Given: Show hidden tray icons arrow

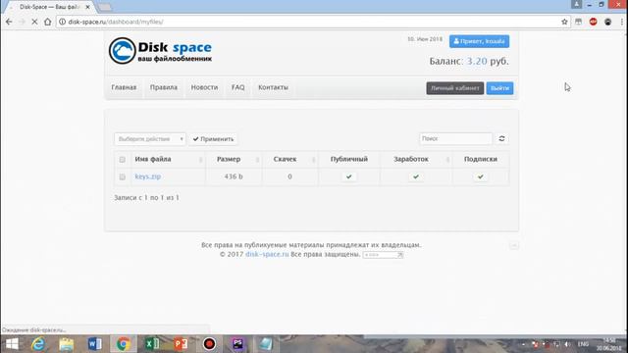Looking at the screenshot, I should coord(523,344).
